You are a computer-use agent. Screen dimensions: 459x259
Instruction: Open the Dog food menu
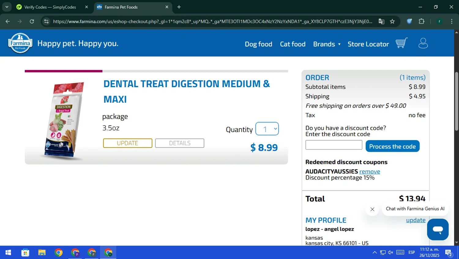pos(259,44)
